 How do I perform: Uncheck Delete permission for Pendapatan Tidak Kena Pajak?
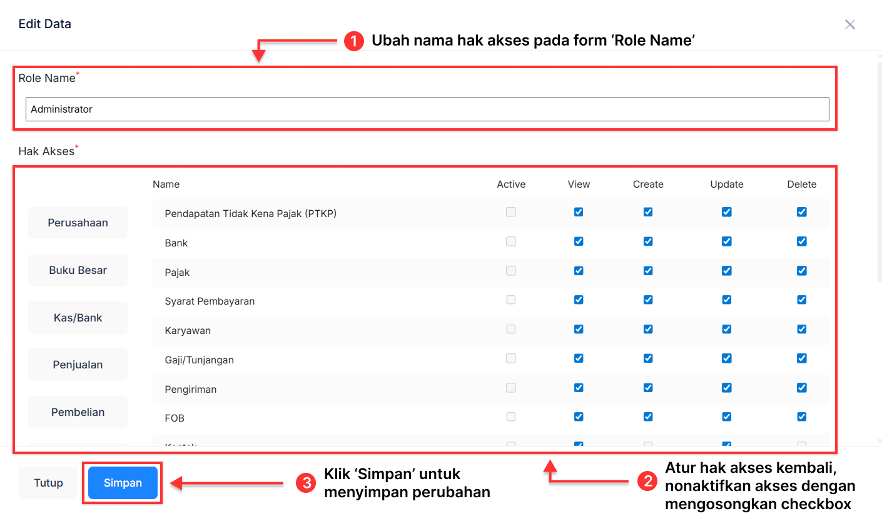801,211
